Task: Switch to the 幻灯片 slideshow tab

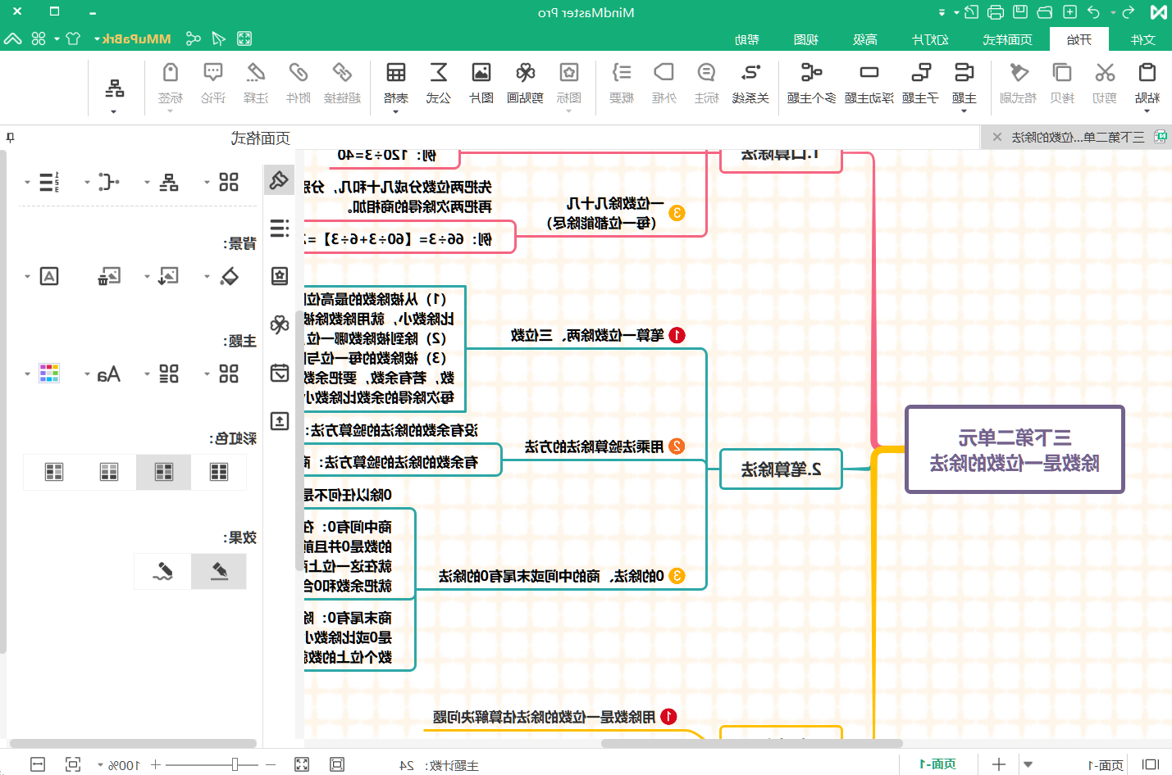Action: (x=930, y=39)
